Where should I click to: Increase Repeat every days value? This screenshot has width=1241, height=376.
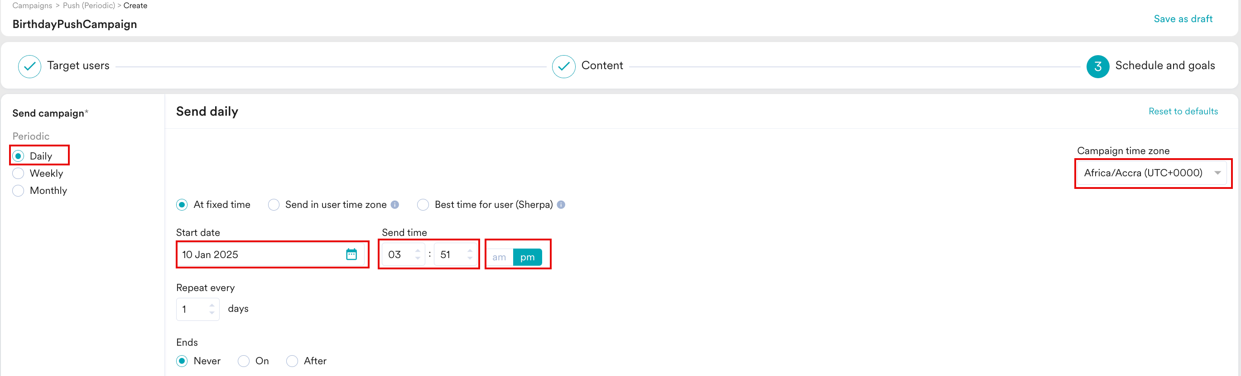pos(212,305)
